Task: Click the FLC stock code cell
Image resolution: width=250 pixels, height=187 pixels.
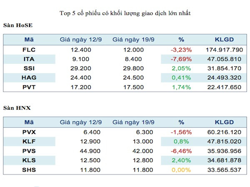Action: [x=26, y=50]
